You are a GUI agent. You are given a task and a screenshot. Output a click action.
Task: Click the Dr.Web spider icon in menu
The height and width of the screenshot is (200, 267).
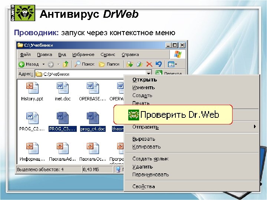tap(133, 115)
